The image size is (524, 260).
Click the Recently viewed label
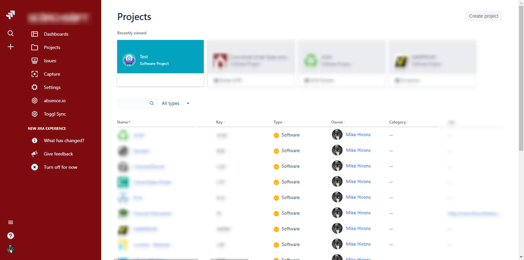point(132,33)
